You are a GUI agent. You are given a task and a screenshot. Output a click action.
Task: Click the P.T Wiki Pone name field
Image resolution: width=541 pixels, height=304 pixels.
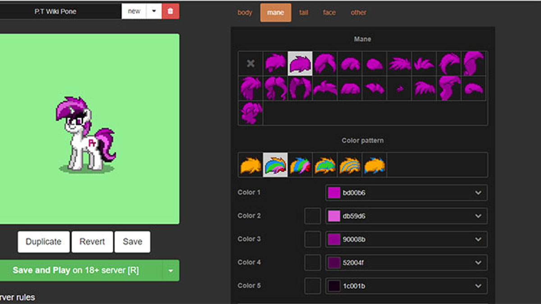coord(55,12)
